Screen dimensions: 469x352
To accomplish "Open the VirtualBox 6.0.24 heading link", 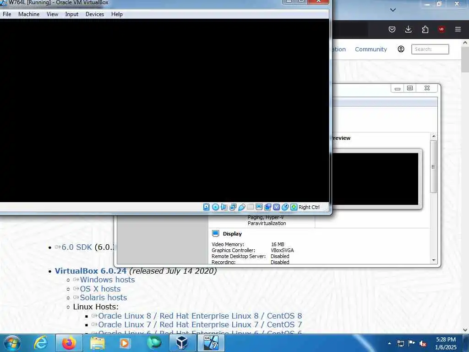I will click(x=91, y=271).
